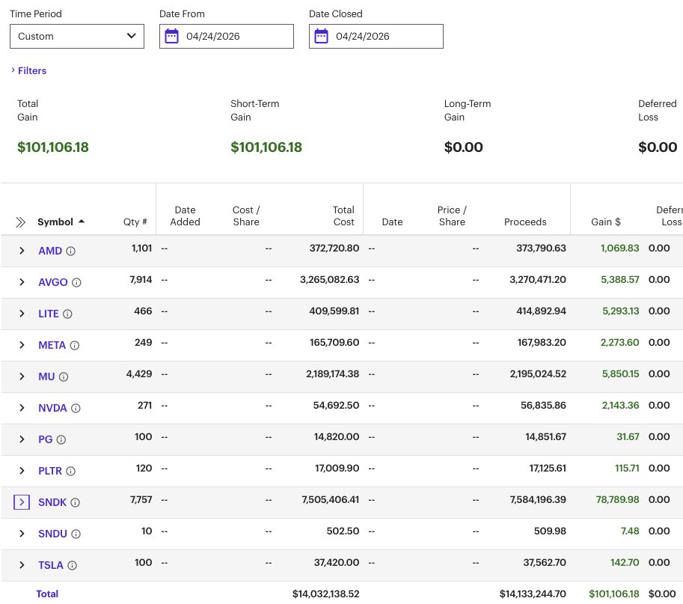Screen dimensions: 683x604
Task: Click the Date From input field
Action: click(227, 36)
